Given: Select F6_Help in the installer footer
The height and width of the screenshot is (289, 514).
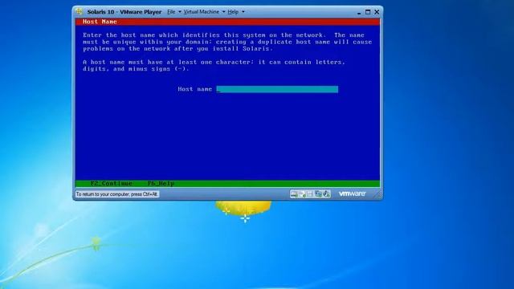Looking at the screenshot, I should (x=161, y=184).
